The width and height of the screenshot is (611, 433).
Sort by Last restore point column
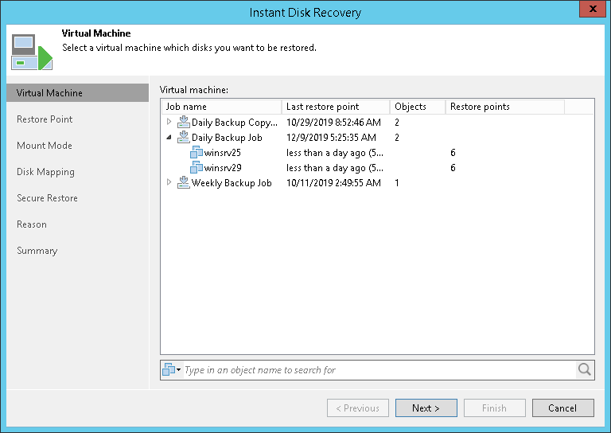coord(336,107)
